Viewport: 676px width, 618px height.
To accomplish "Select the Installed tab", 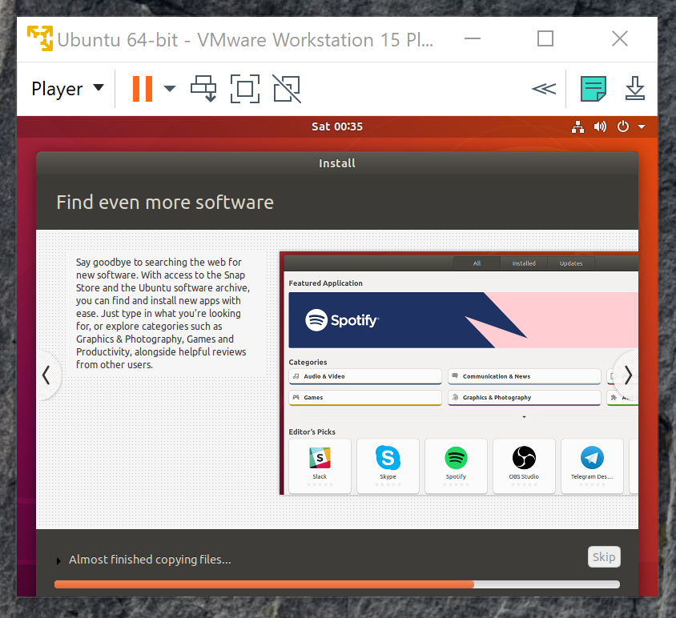I will coord(524,263).
